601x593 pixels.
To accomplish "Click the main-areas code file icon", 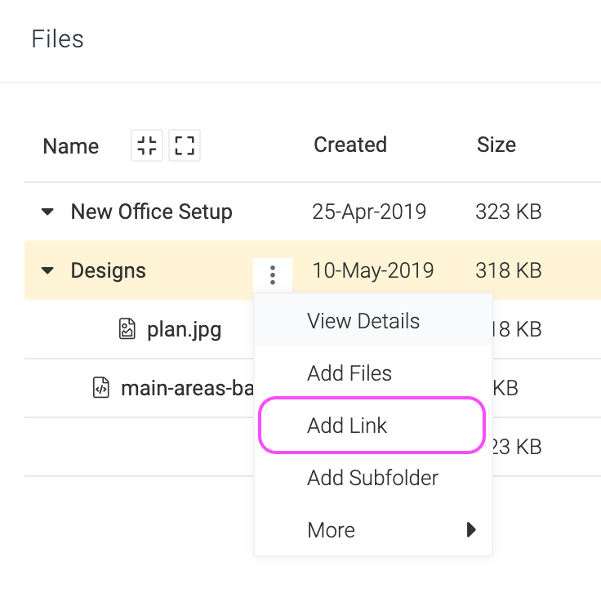I will coord(101,387).
